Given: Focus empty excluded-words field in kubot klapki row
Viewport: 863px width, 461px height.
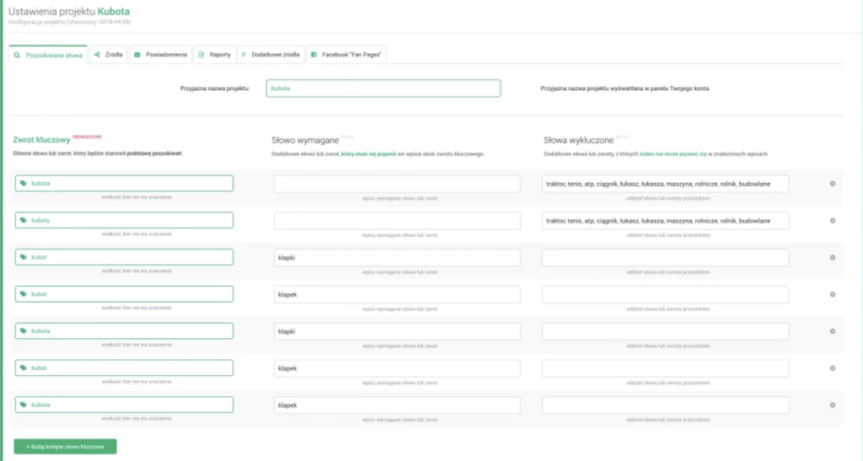Looking at the screenshot, I should [x=666, y=257].
